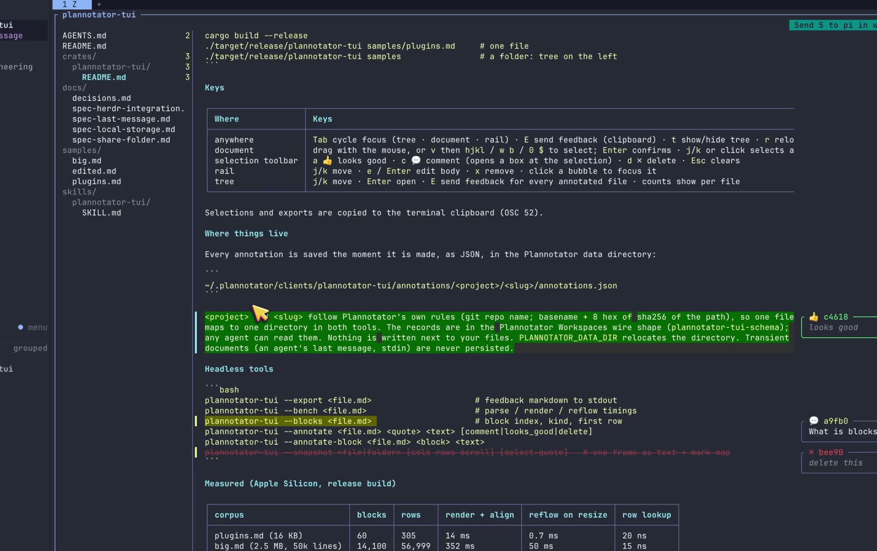The height and width of the screenshot is (551, 877).
Task: Click the Send 5 to pi button
Action: point(833,25)
